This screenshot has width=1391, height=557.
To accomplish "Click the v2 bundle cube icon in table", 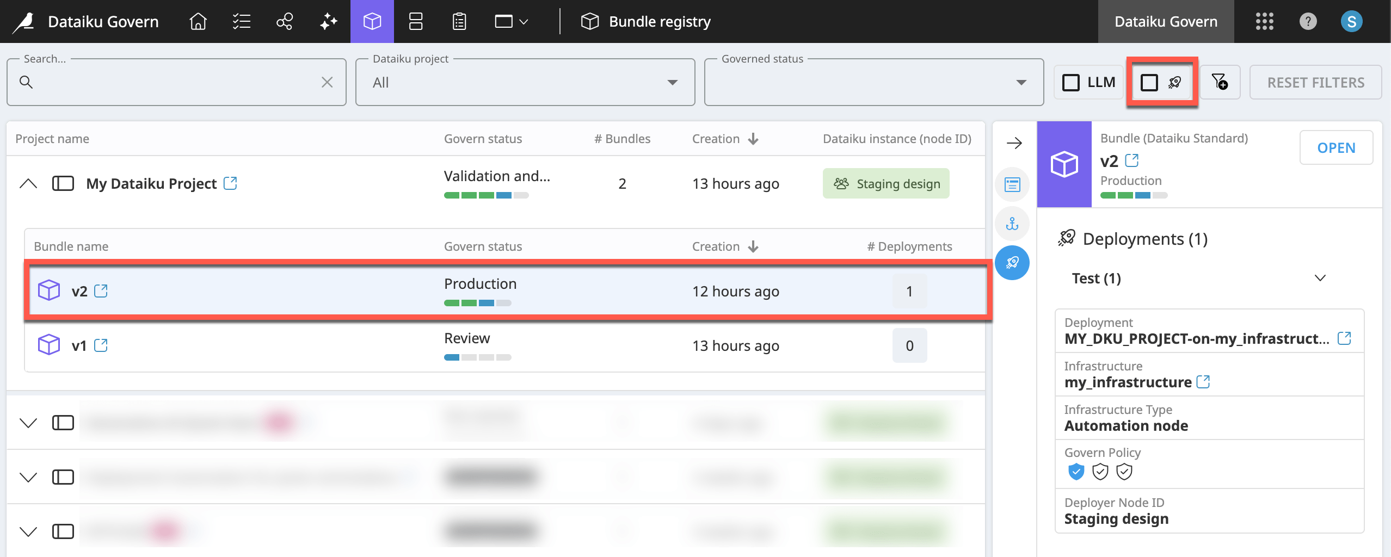I will point(49,290).
